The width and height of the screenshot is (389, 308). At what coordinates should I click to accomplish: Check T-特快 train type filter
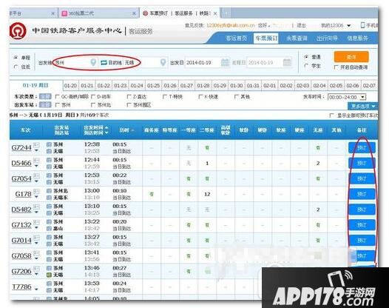point(164,96)
